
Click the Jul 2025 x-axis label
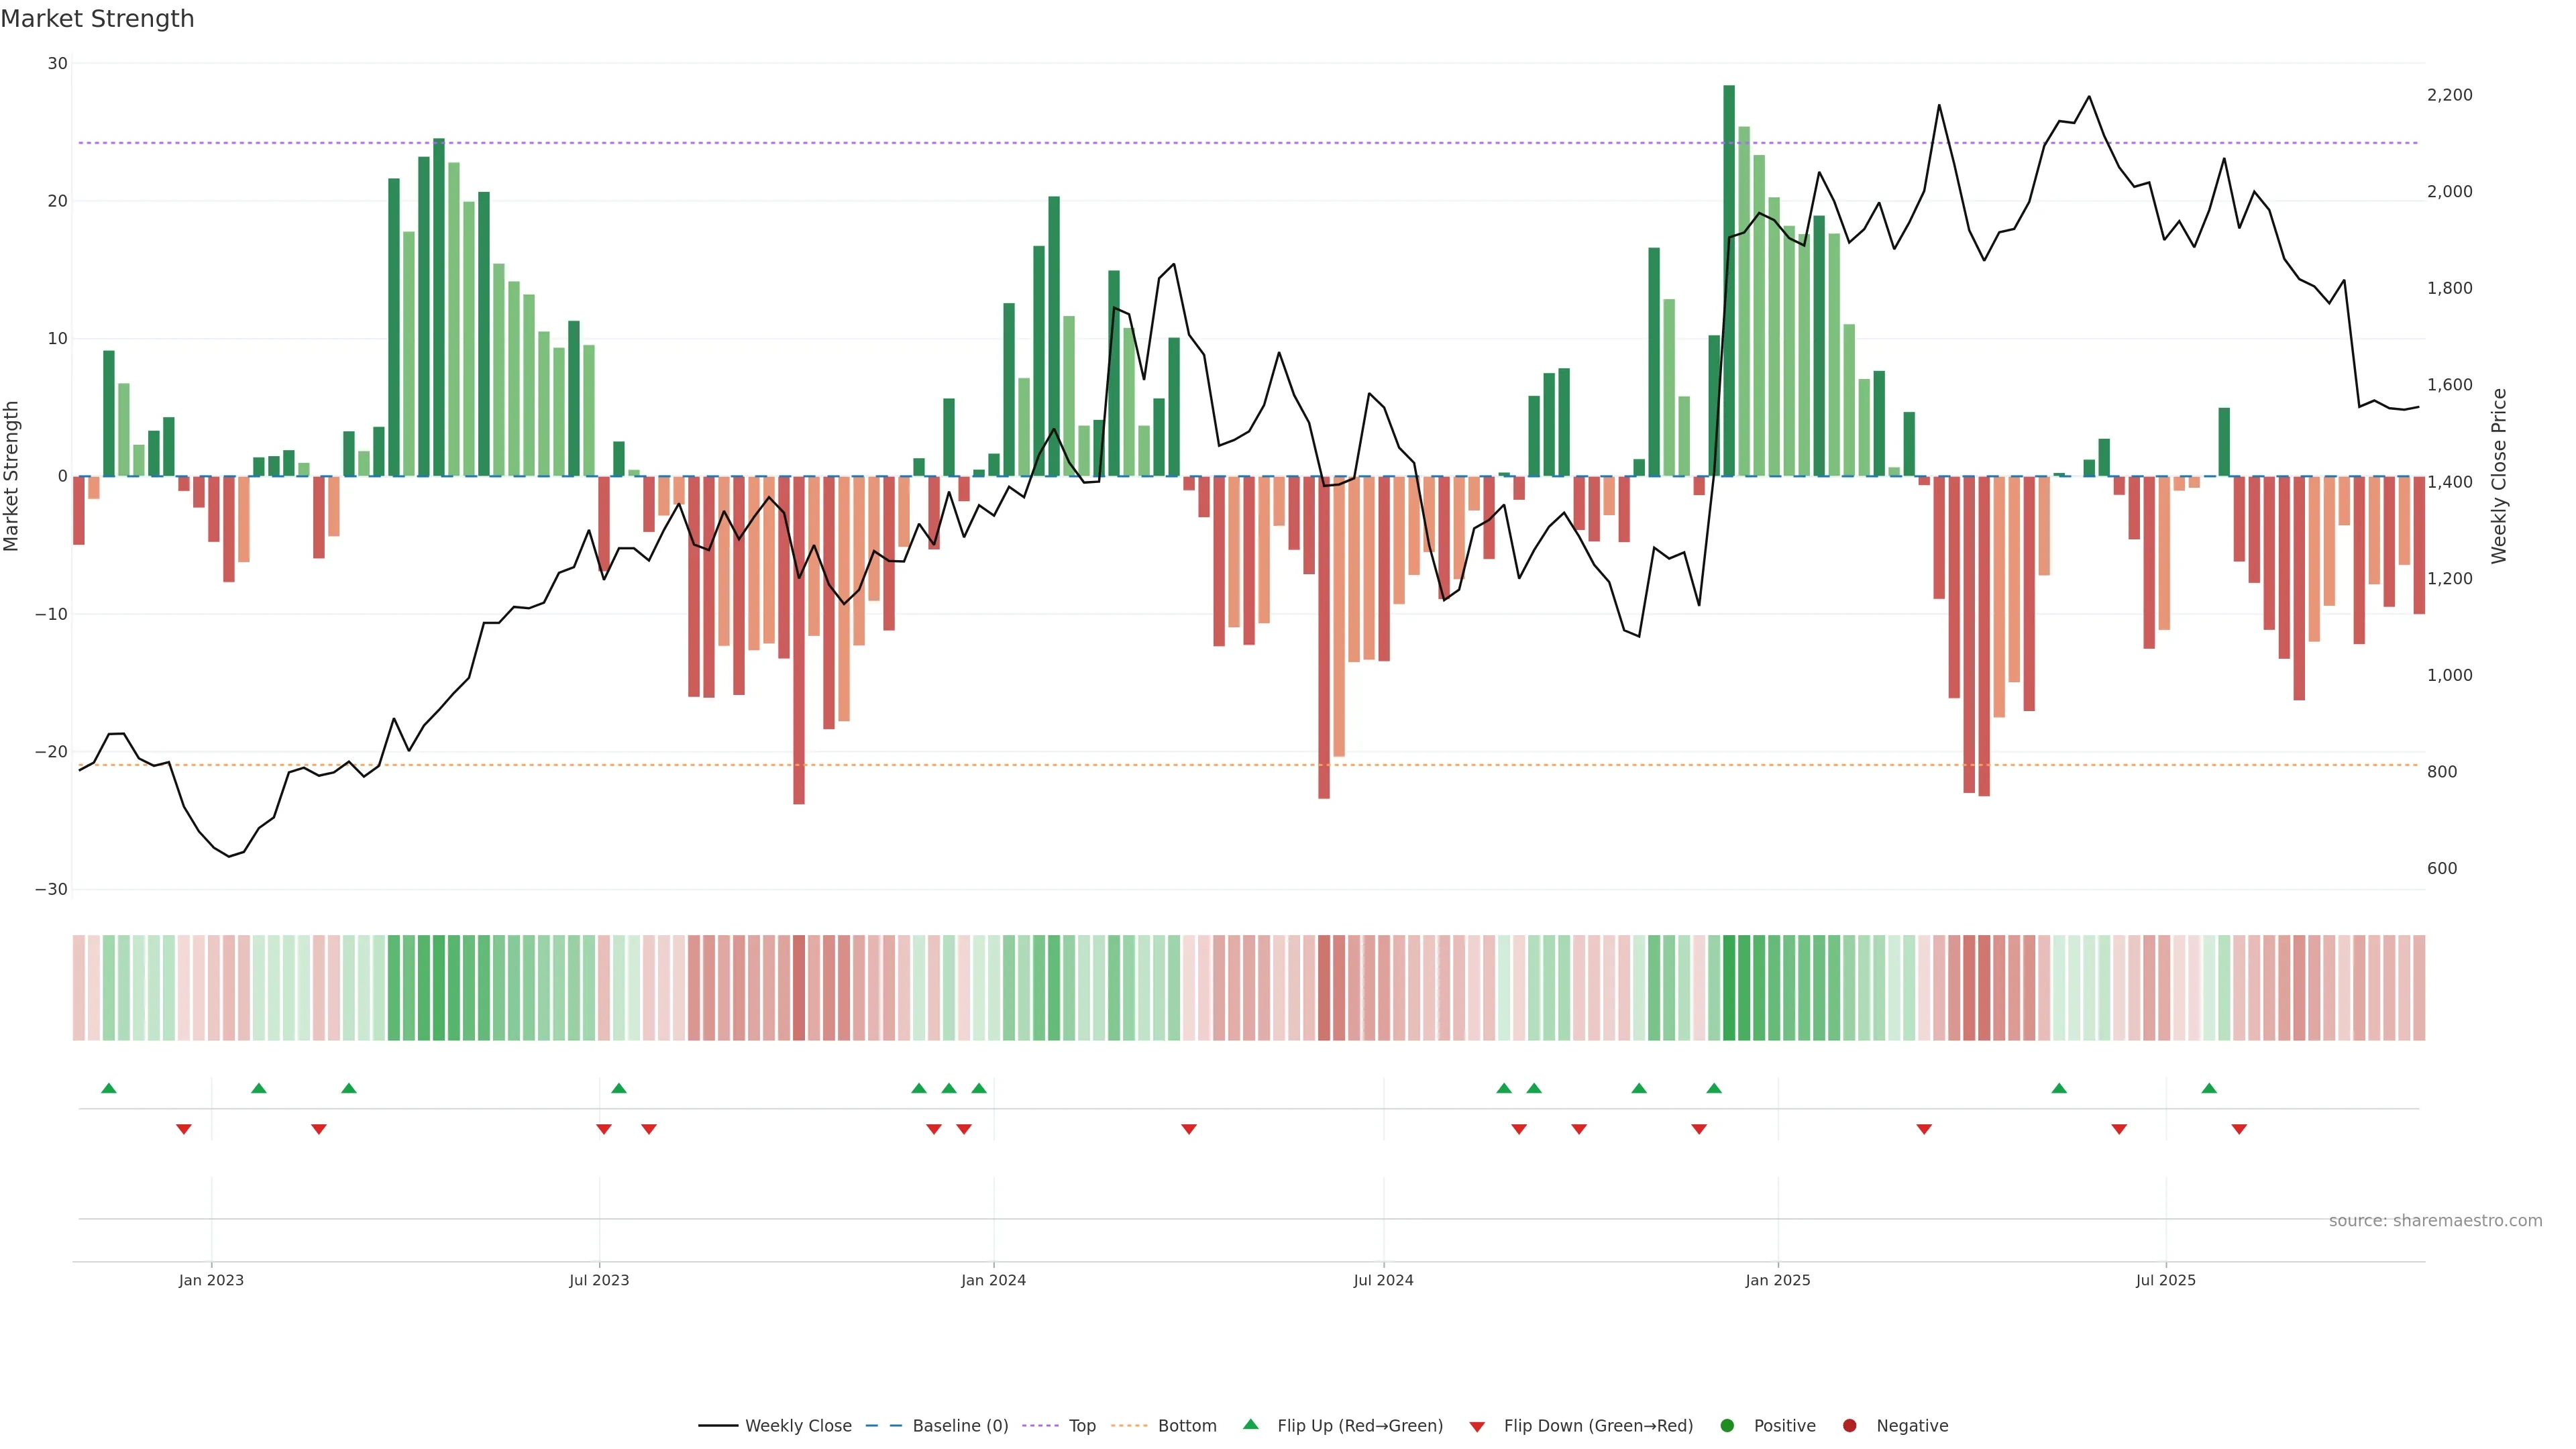tap(2165, 1280)
